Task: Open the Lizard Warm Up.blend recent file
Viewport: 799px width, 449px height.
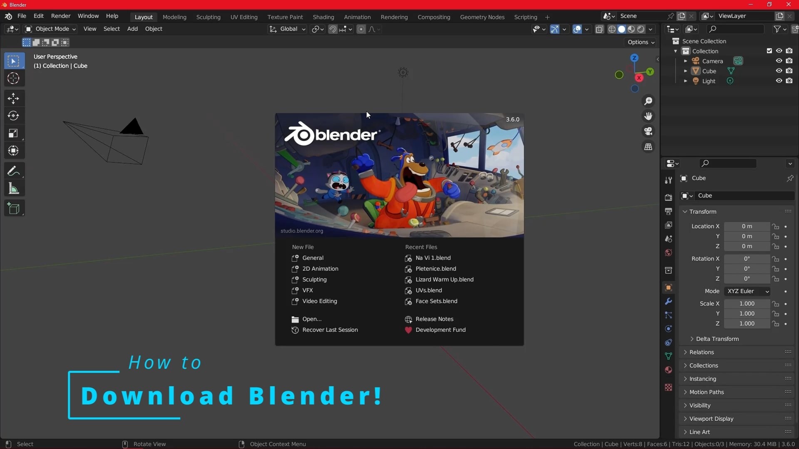Action: 444,279
